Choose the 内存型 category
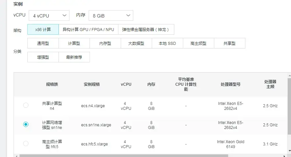Screen dimensions: 291x157 click(105, 43)
